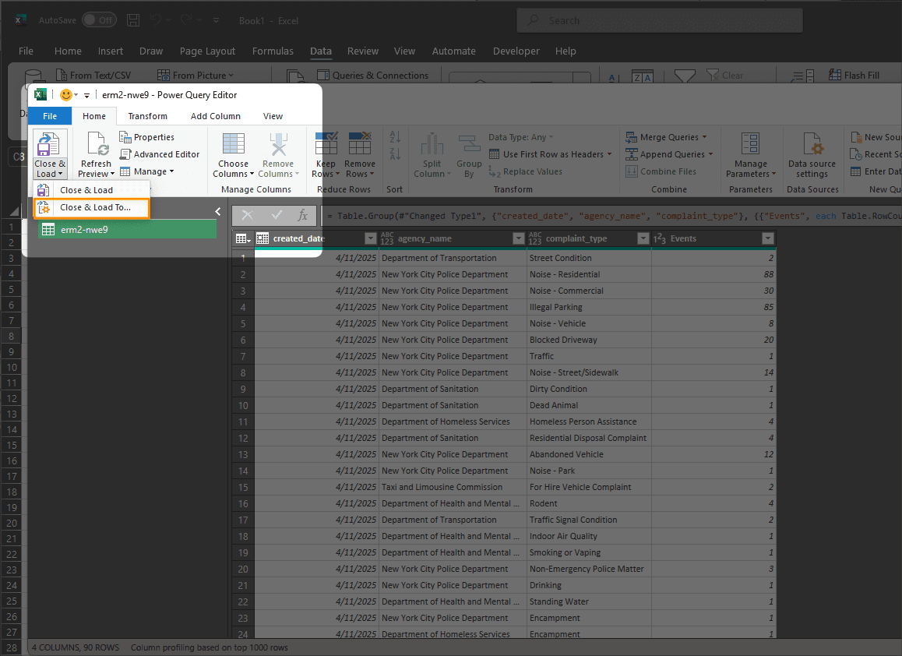Image resolution: width=902 pixels, height=656 pixels.
Task: Click Flash Fill in Excel ribbon
Action: pyautogui.click(x=854, y=76)
